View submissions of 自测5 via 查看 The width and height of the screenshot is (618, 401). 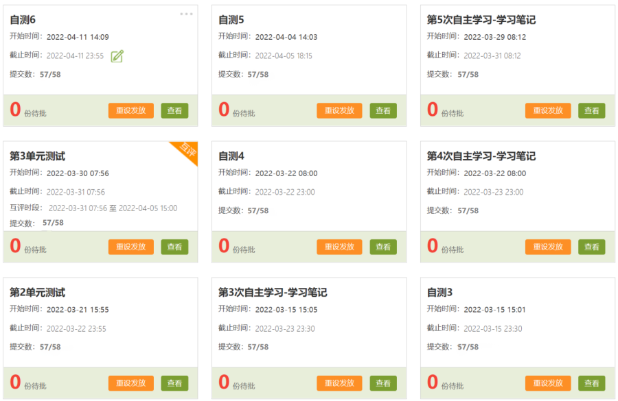pyautogui.click(x=383, y=110)
